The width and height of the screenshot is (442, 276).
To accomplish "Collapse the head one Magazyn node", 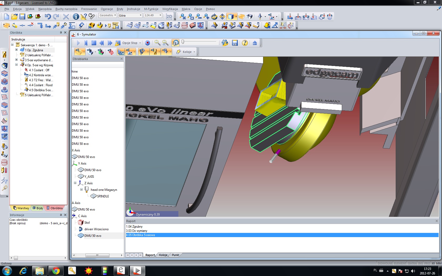I will [x=81, y=190].
